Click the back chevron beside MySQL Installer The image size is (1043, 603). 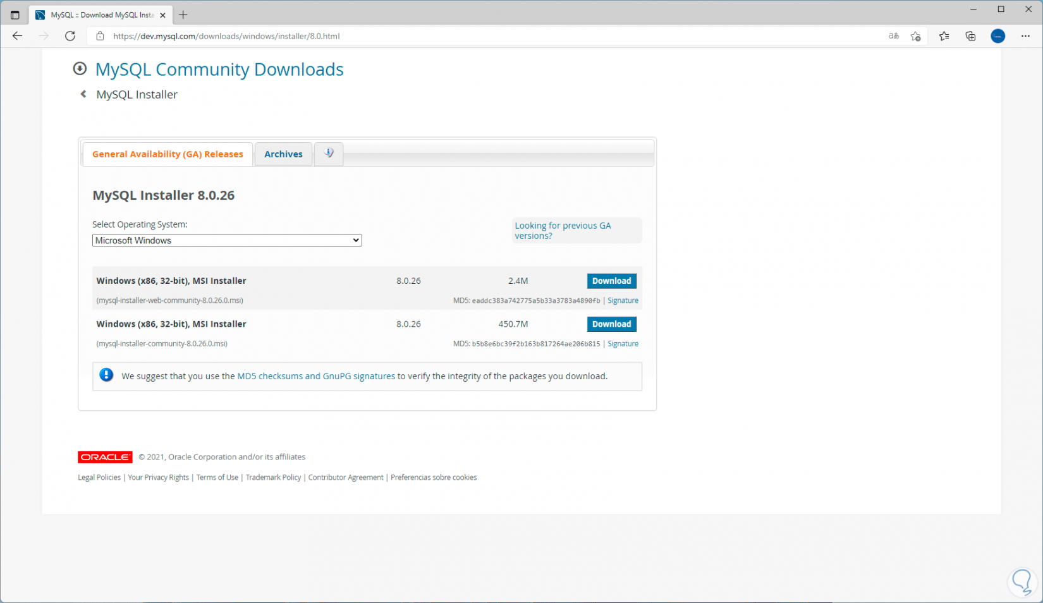(83, 94)
